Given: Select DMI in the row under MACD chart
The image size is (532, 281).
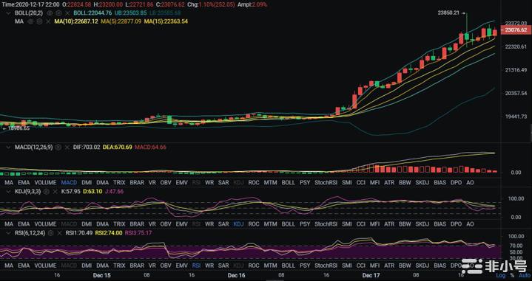Looking at the screenshot, I should coord(87,183).
